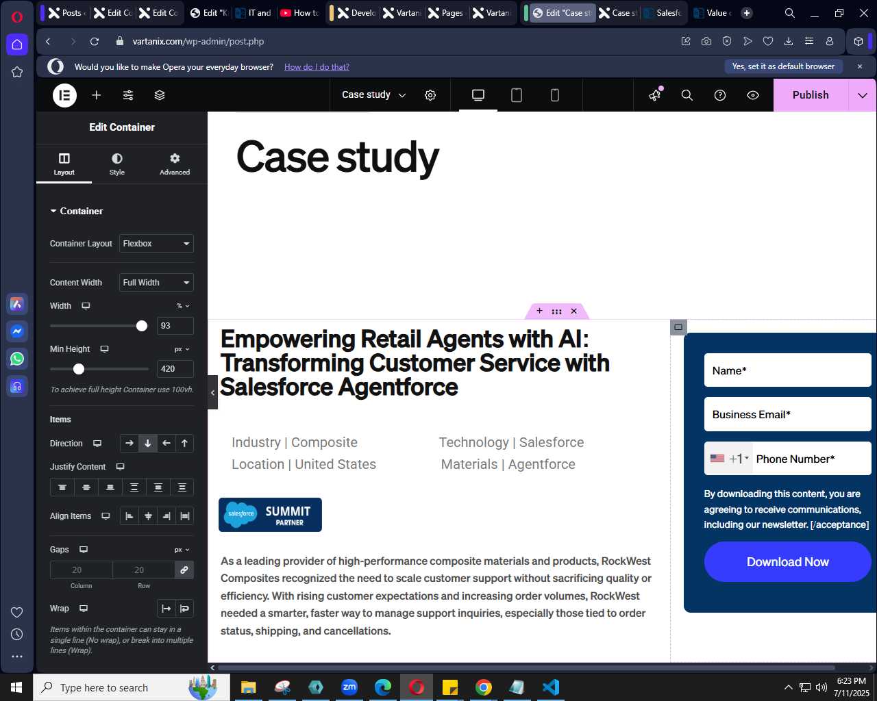Open the Elementor help icon
Image resolution: width=877 pixels, height=701 pixels.
point(720,95)
